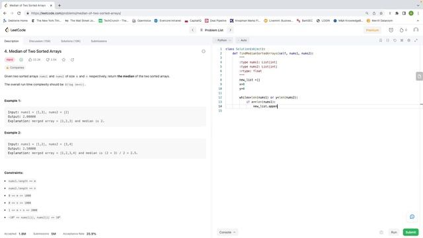Click the format code braces icon
Screen dimensions: 423x238
[388, 40]
